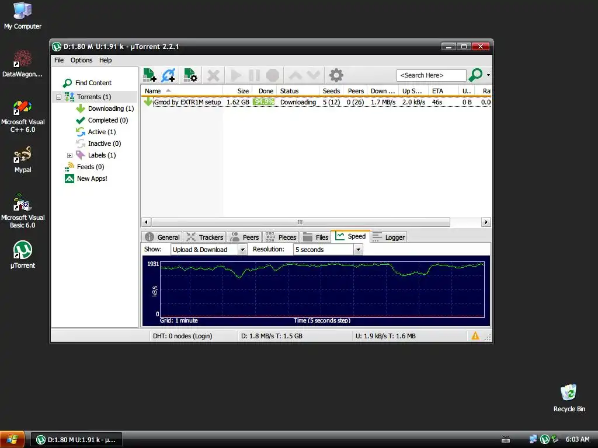This screenshot has width=598, height=448.
Task: Open DataWagon desktop shortcut
Action: [x=23, y=64]
